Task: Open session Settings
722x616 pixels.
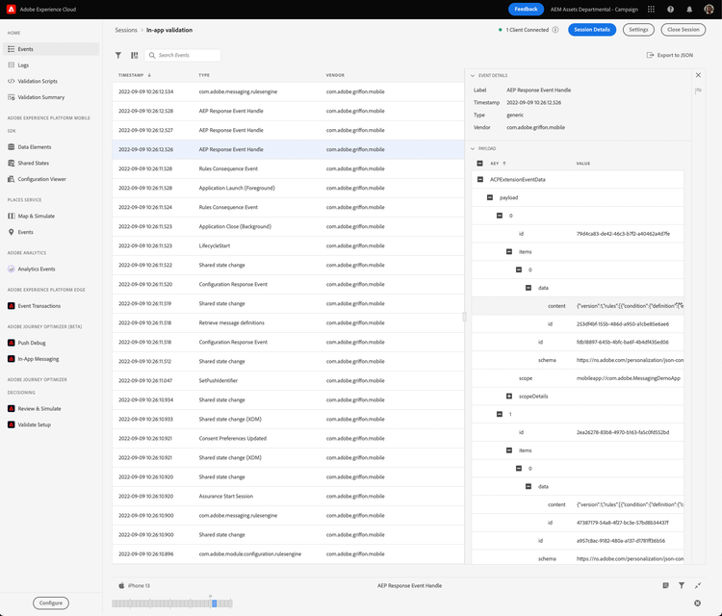Action: pyautogui.click(x=638, y=30)
